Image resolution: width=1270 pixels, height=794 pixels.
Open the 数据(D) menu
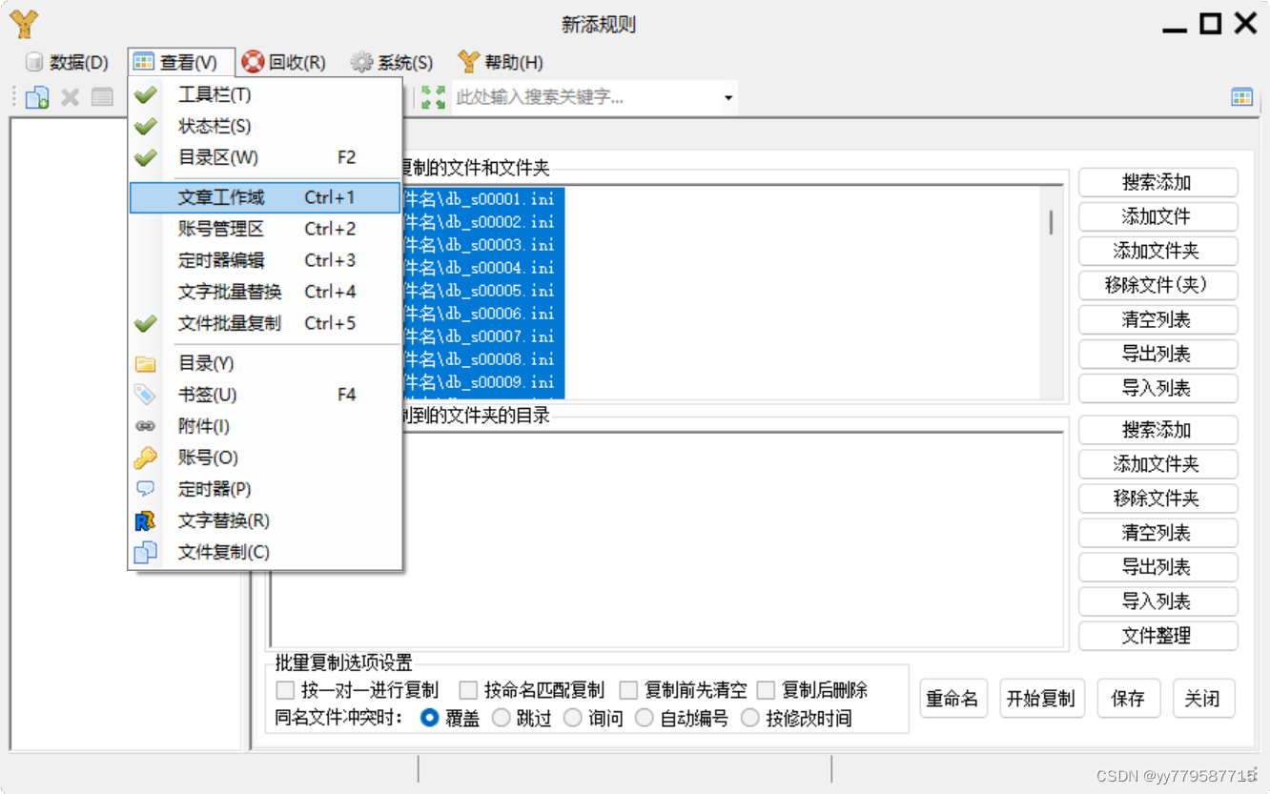(x=67, y=63)
